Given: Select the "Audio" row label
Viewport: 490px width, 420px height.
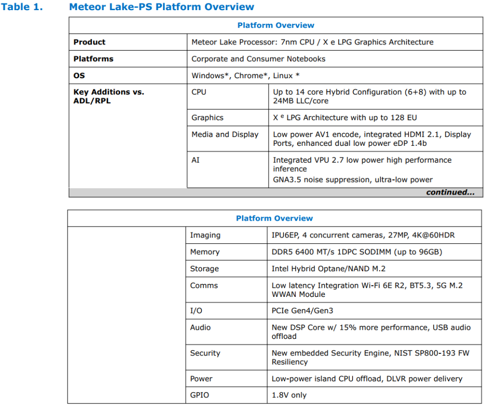Looking at the screenshot, I should [x=200, y=327].
